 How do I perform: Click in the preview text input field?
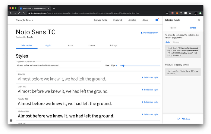pos(58,65)
